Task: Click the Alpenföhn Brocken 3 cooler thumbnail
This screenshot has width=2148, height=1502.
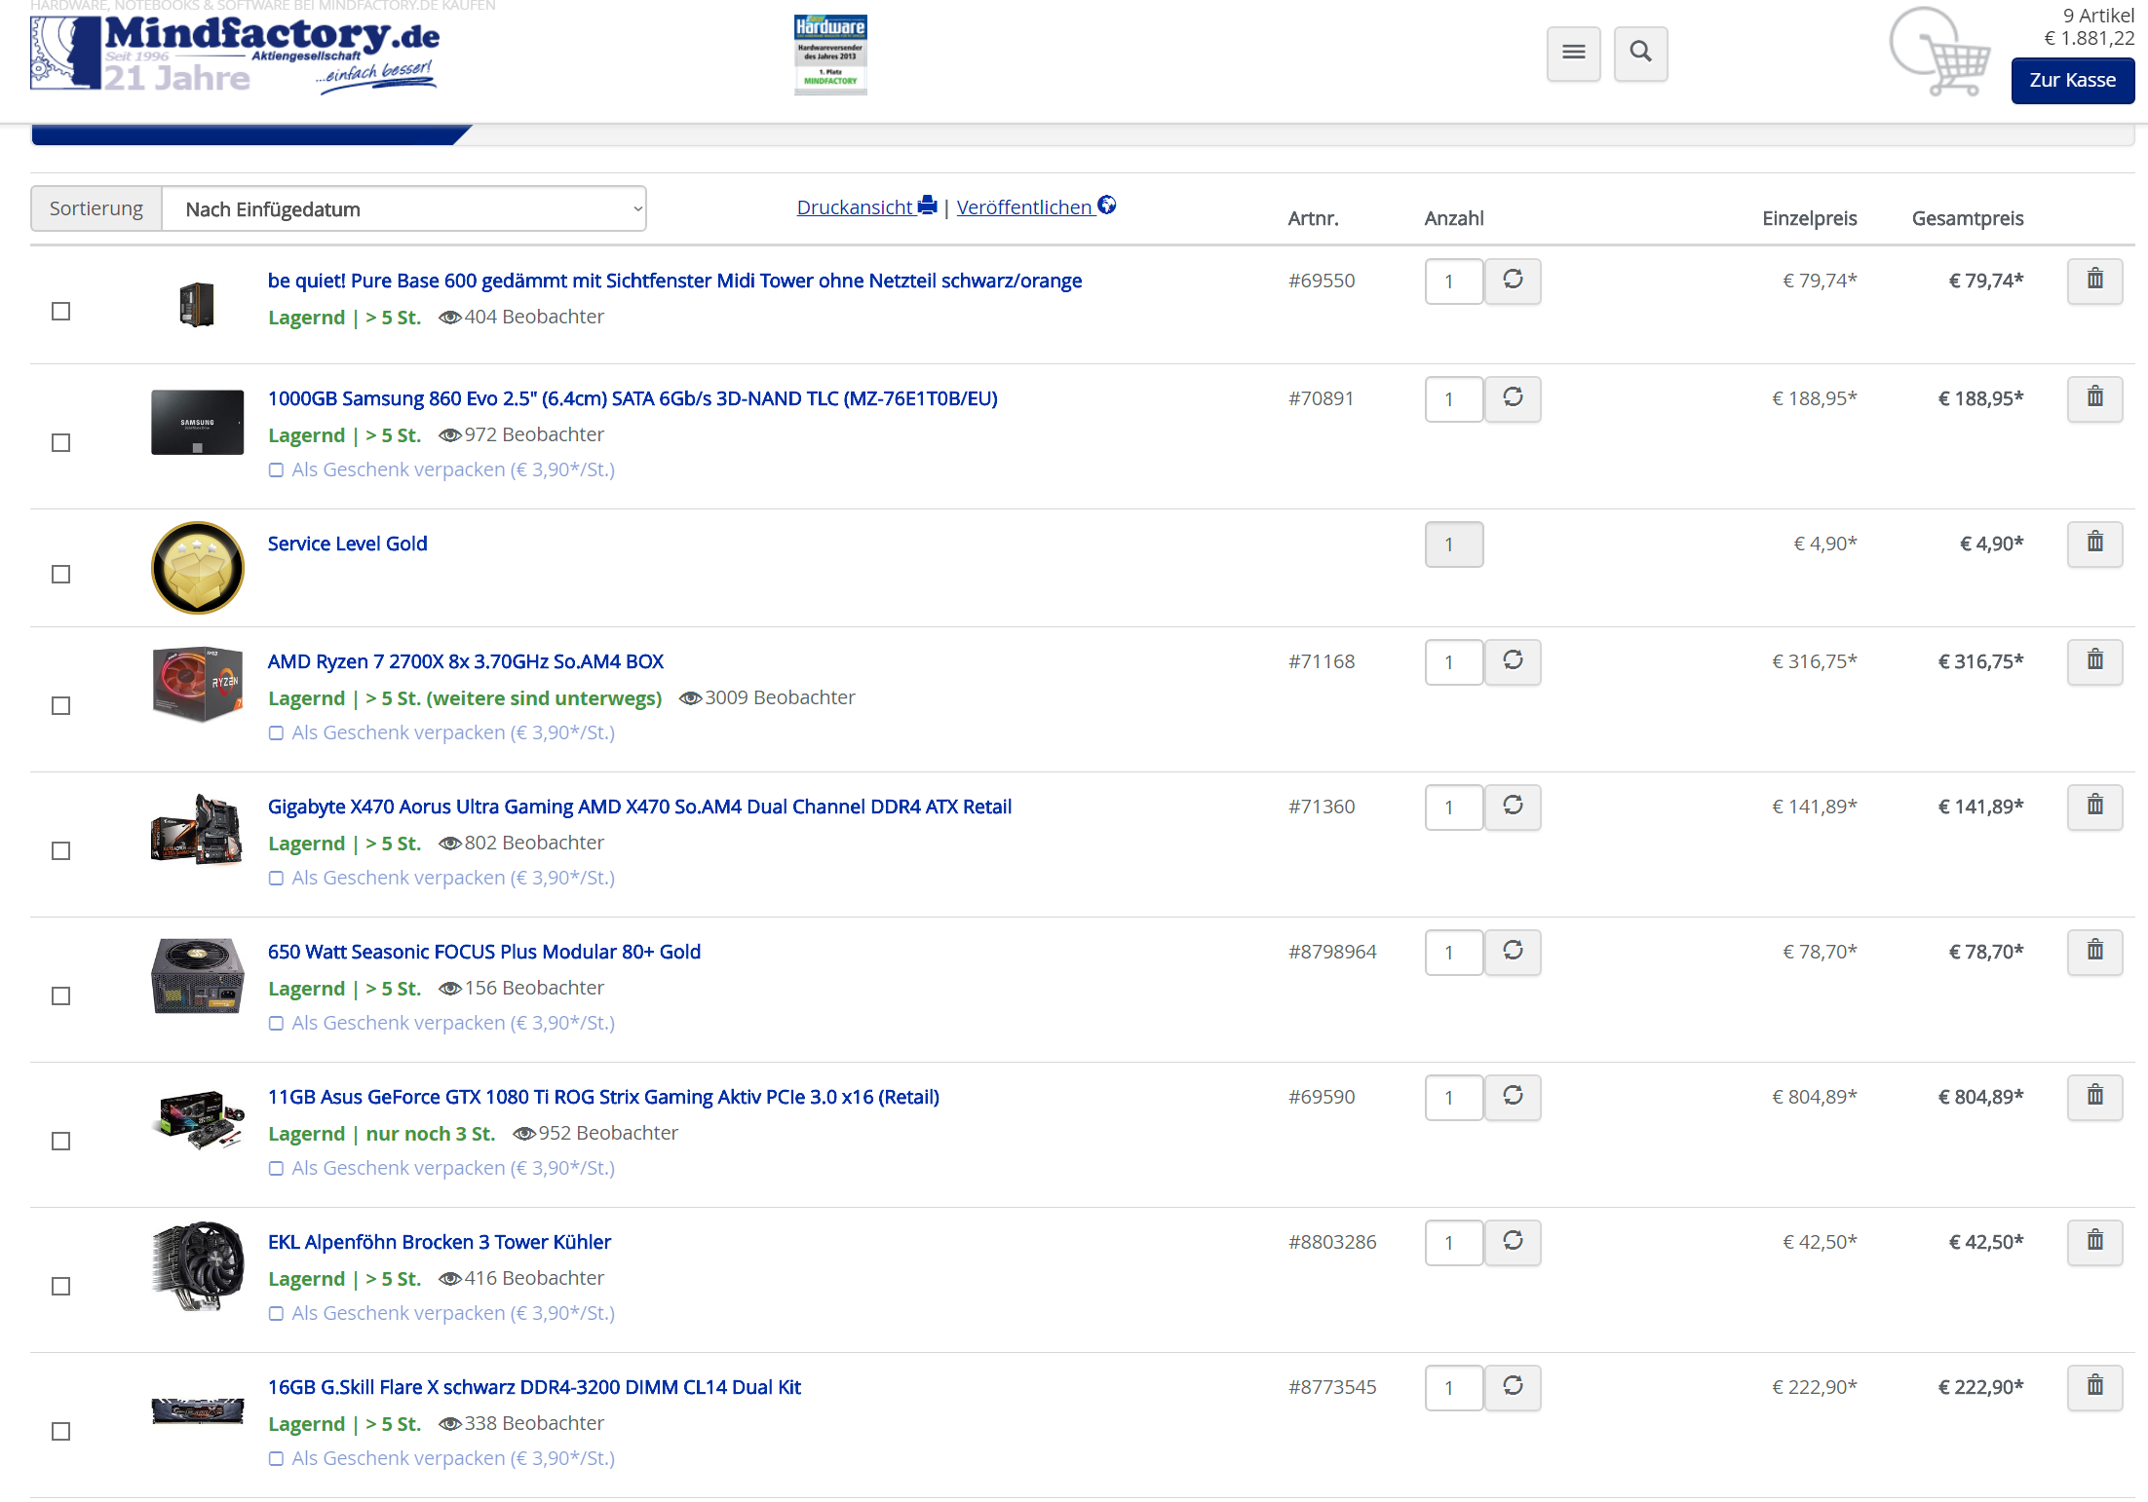Action: click(x=197, y=1266)
